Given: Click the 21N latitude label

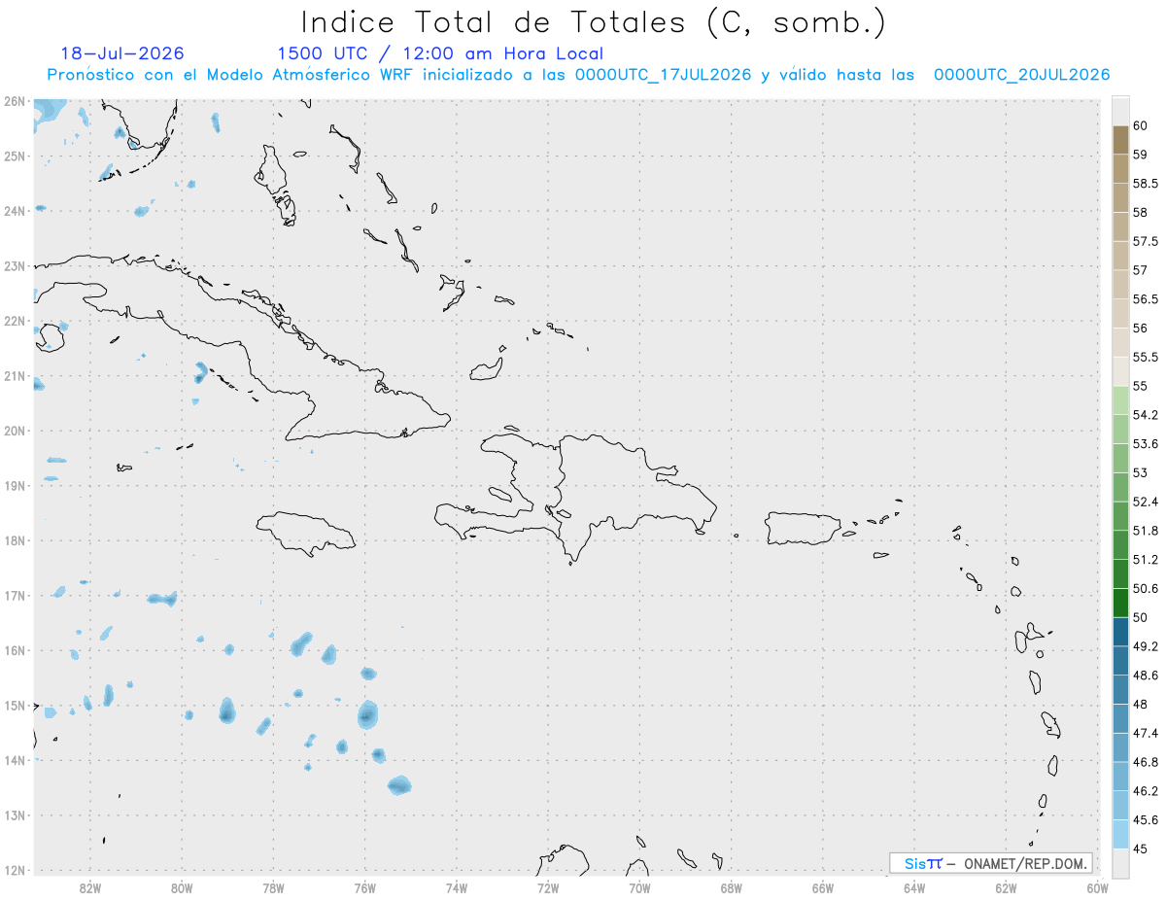Looking at the screenshot, I should [x=15, y=376].
